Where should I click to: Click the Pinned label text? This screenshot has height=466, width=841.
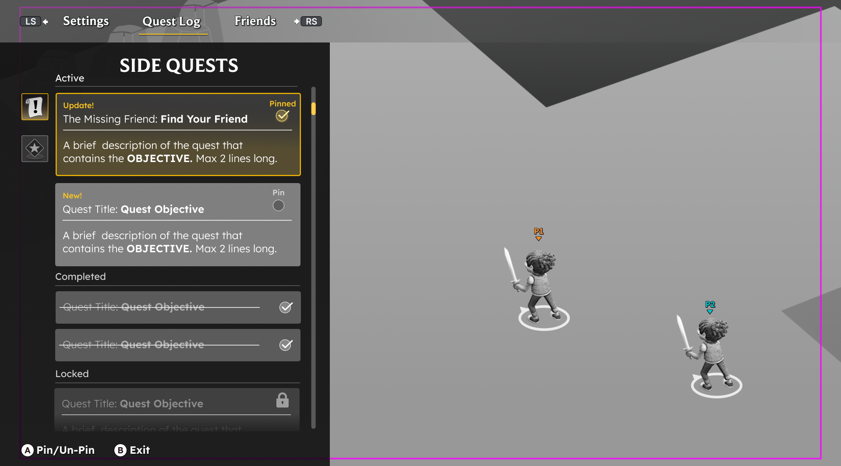[x=283, y=104]
